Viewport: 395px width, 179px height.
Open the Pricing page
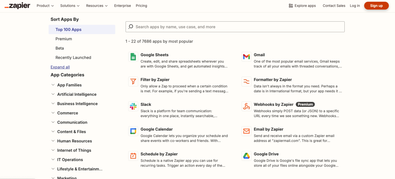141,6
